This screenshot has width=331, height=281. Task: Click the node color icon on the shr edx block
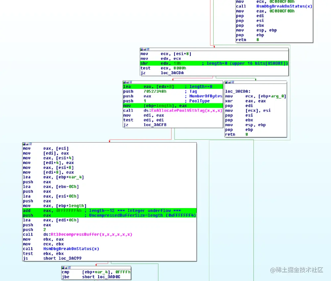coord(142,49)
